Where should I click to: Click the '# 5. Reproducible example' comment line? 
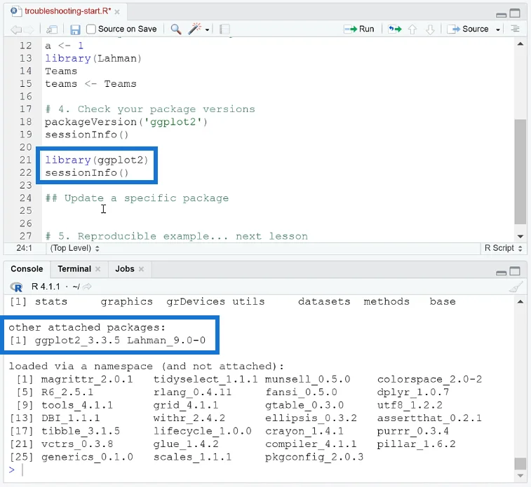[176, 236]
